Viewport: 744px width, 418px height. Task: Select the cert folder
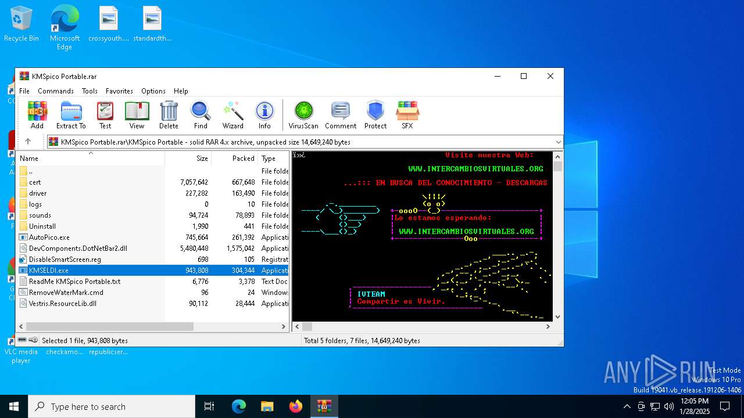pos(153,182)
